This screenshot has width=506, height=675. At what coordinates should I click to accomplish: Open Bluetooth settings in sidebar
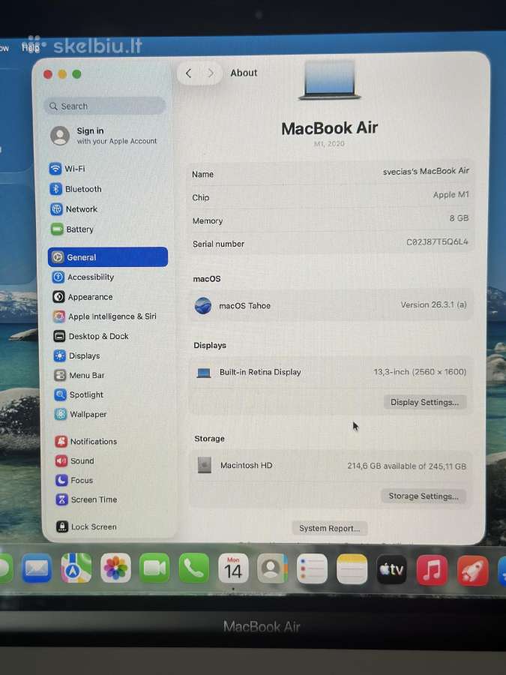point(76,189)
